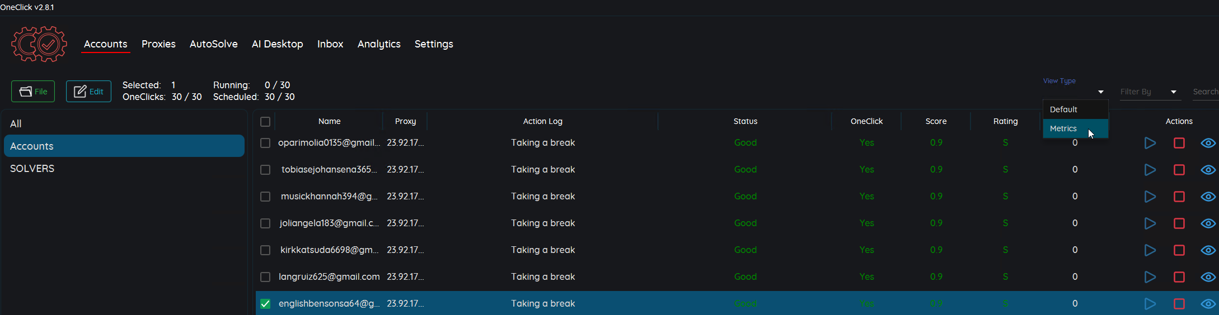Switch to the Proxies tab

click(x=158, y=44)
